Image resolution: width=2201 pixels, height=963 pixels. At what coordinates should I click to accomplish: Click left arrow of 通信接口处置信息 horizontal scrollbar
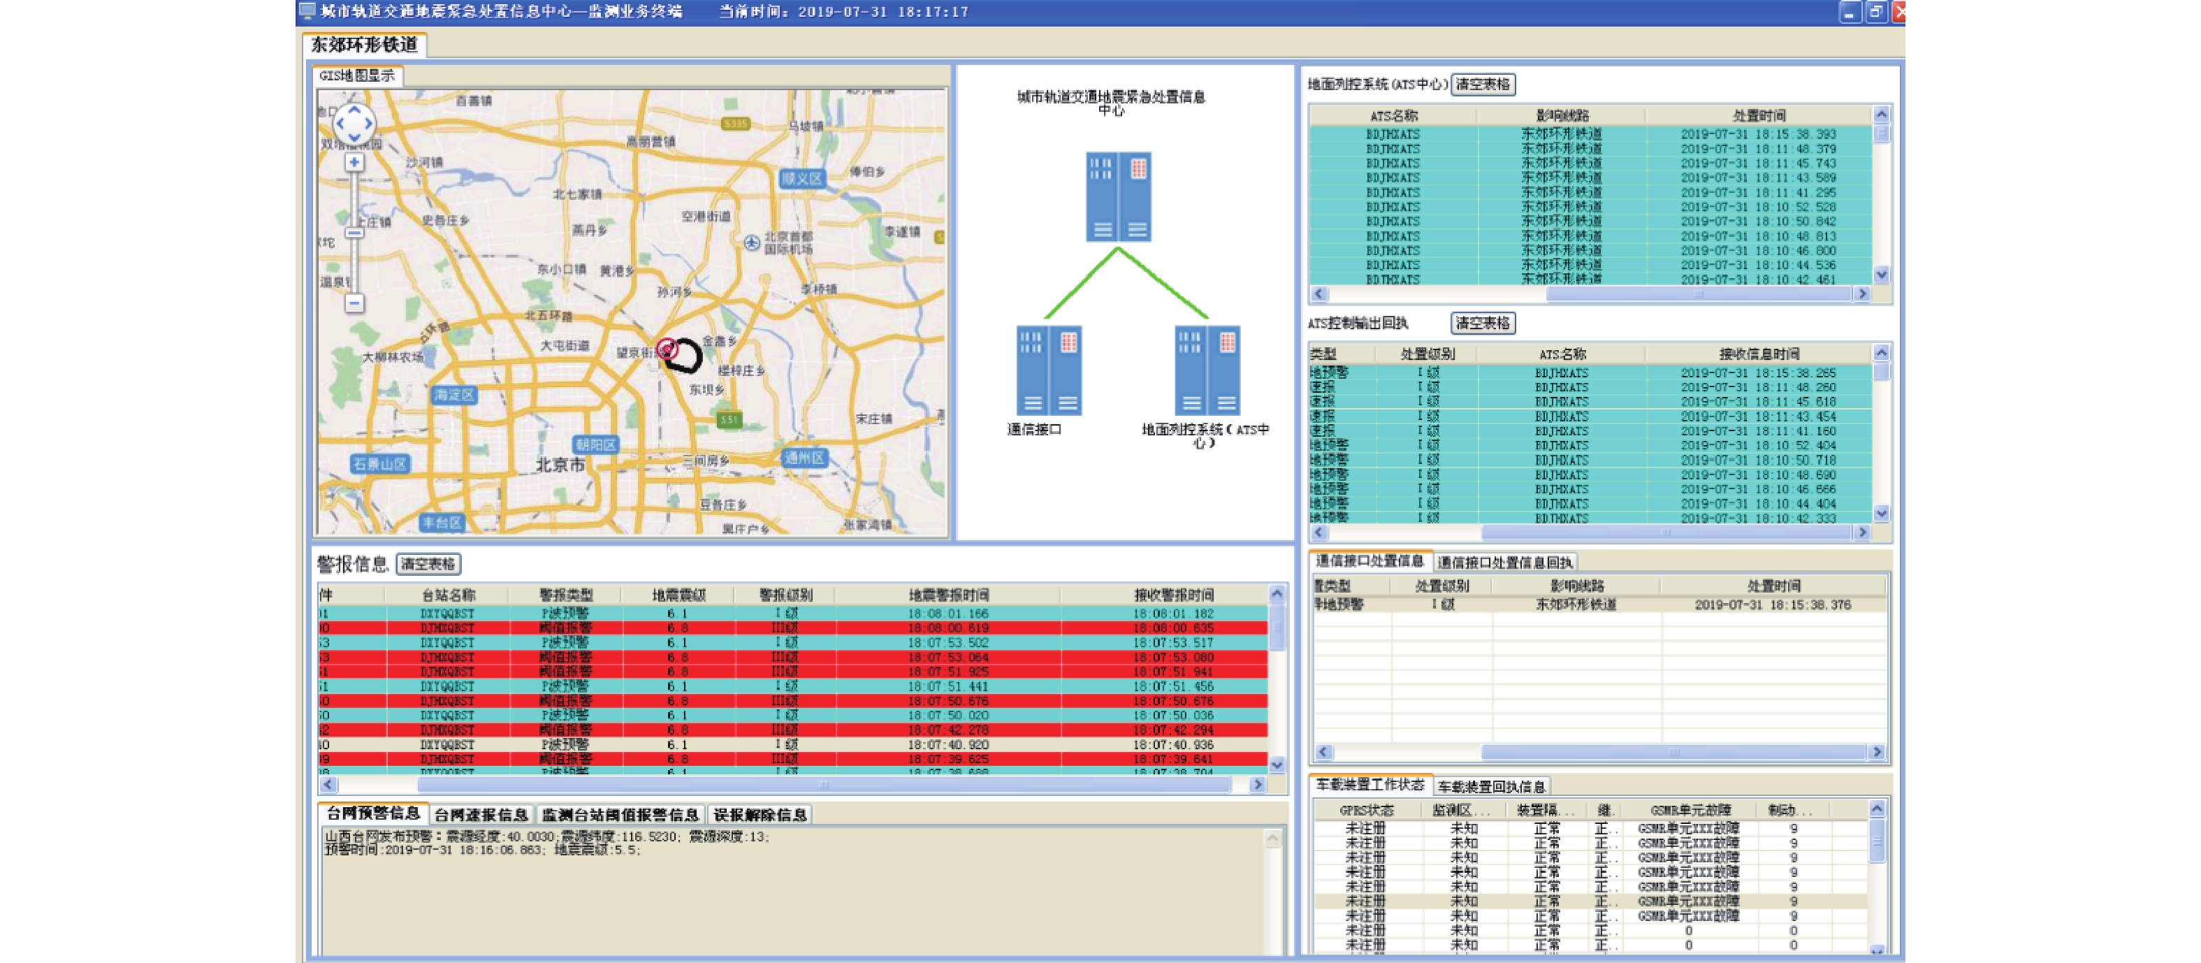point(1323,752)
